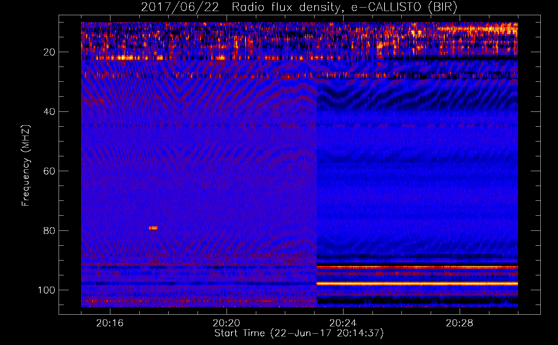This screenshot has width=558, height=345.
Task: Click the plot title 'Radio flux density, e-CALLISTO (BIR)'
Action: 344,7
